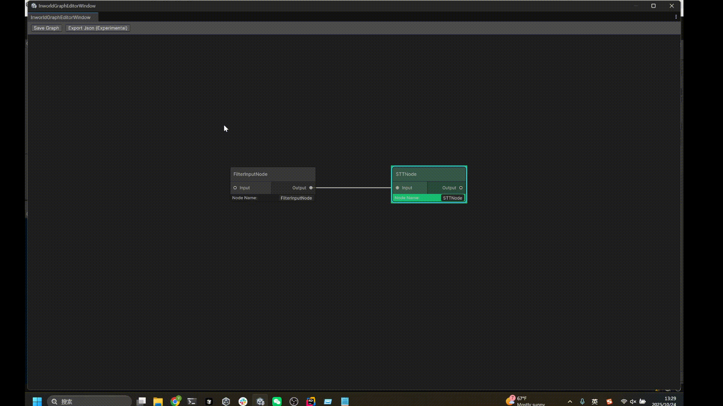
Task: Click Export Json (Experimental)
Action: click(97, 28)
